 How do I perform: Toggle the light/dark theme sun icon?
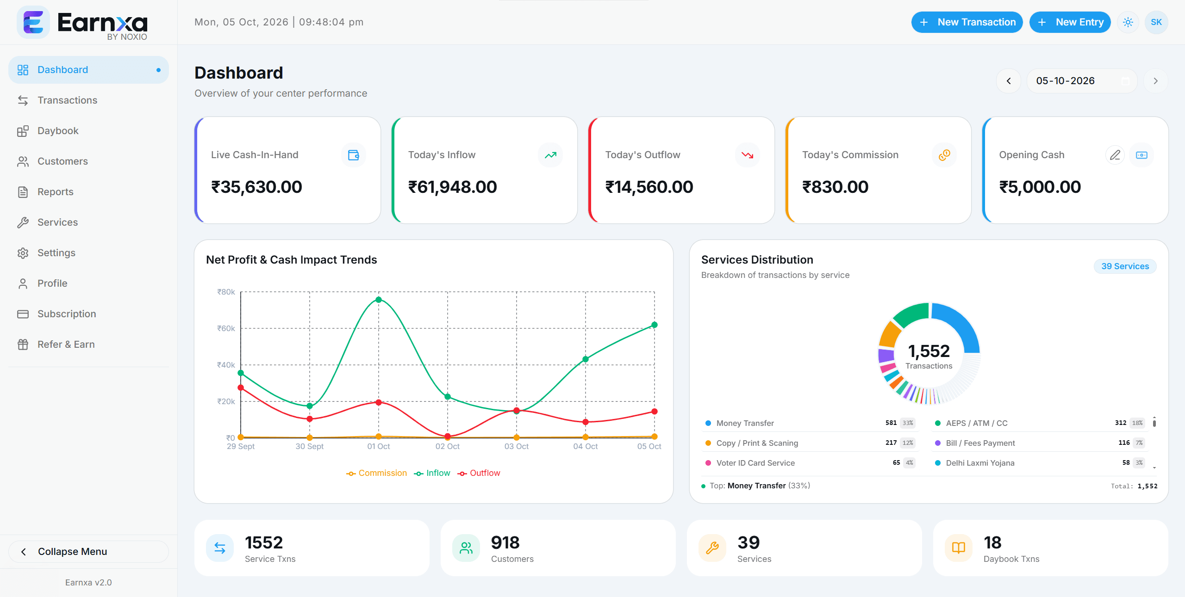click(x=1128, y=22)
